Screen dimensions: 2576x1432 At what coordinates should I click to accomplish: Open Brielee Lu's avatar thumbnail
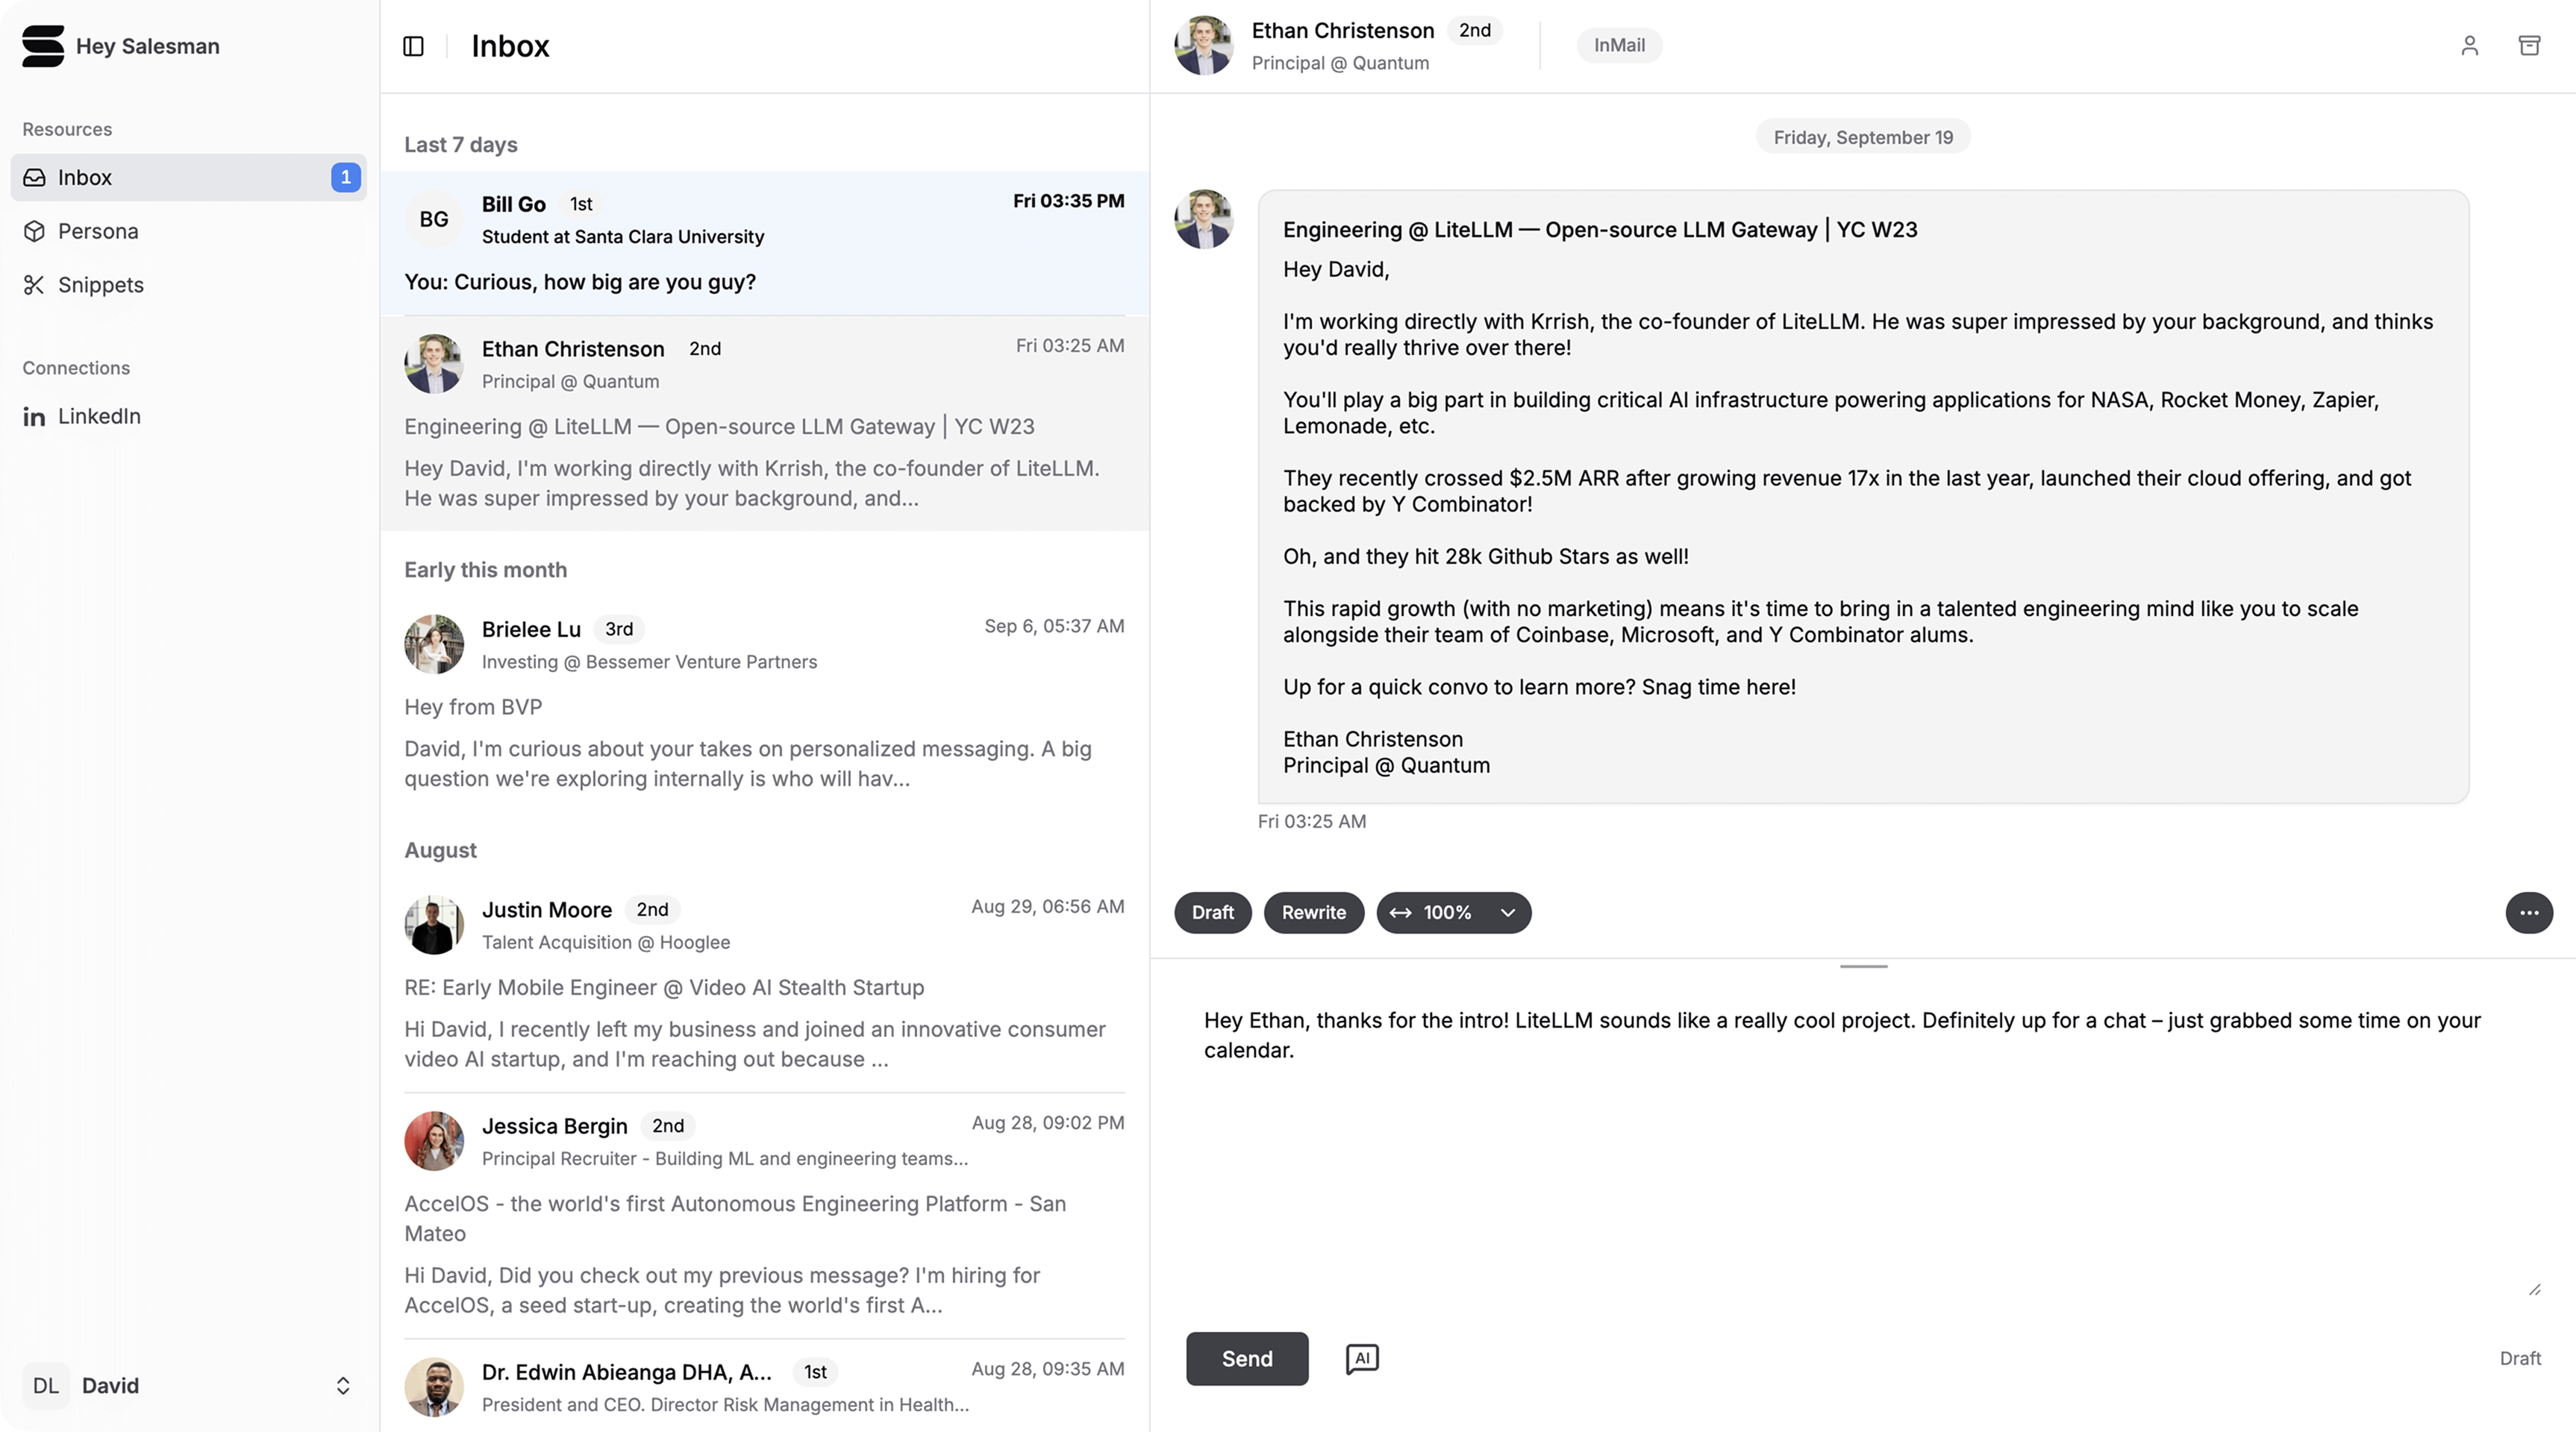pos(434,644)
